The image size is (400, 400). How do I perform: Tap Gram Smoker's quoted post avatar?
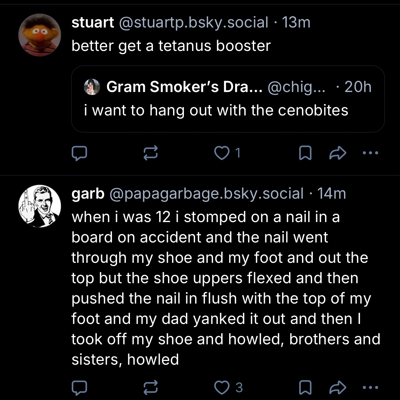[x=92, y=87]
